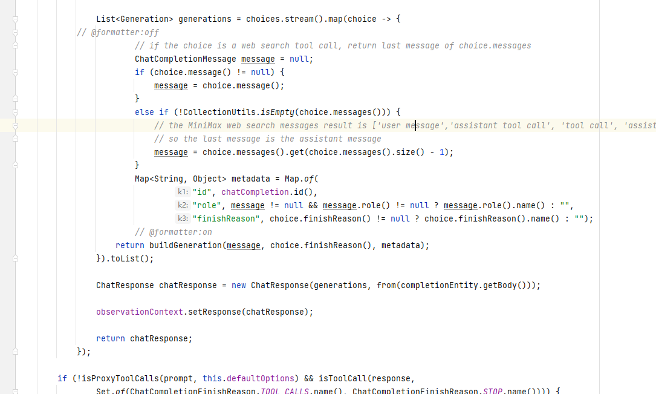Collapse the 'else if (!CollectionUtils.isEmpty' block

pos(16,113)
